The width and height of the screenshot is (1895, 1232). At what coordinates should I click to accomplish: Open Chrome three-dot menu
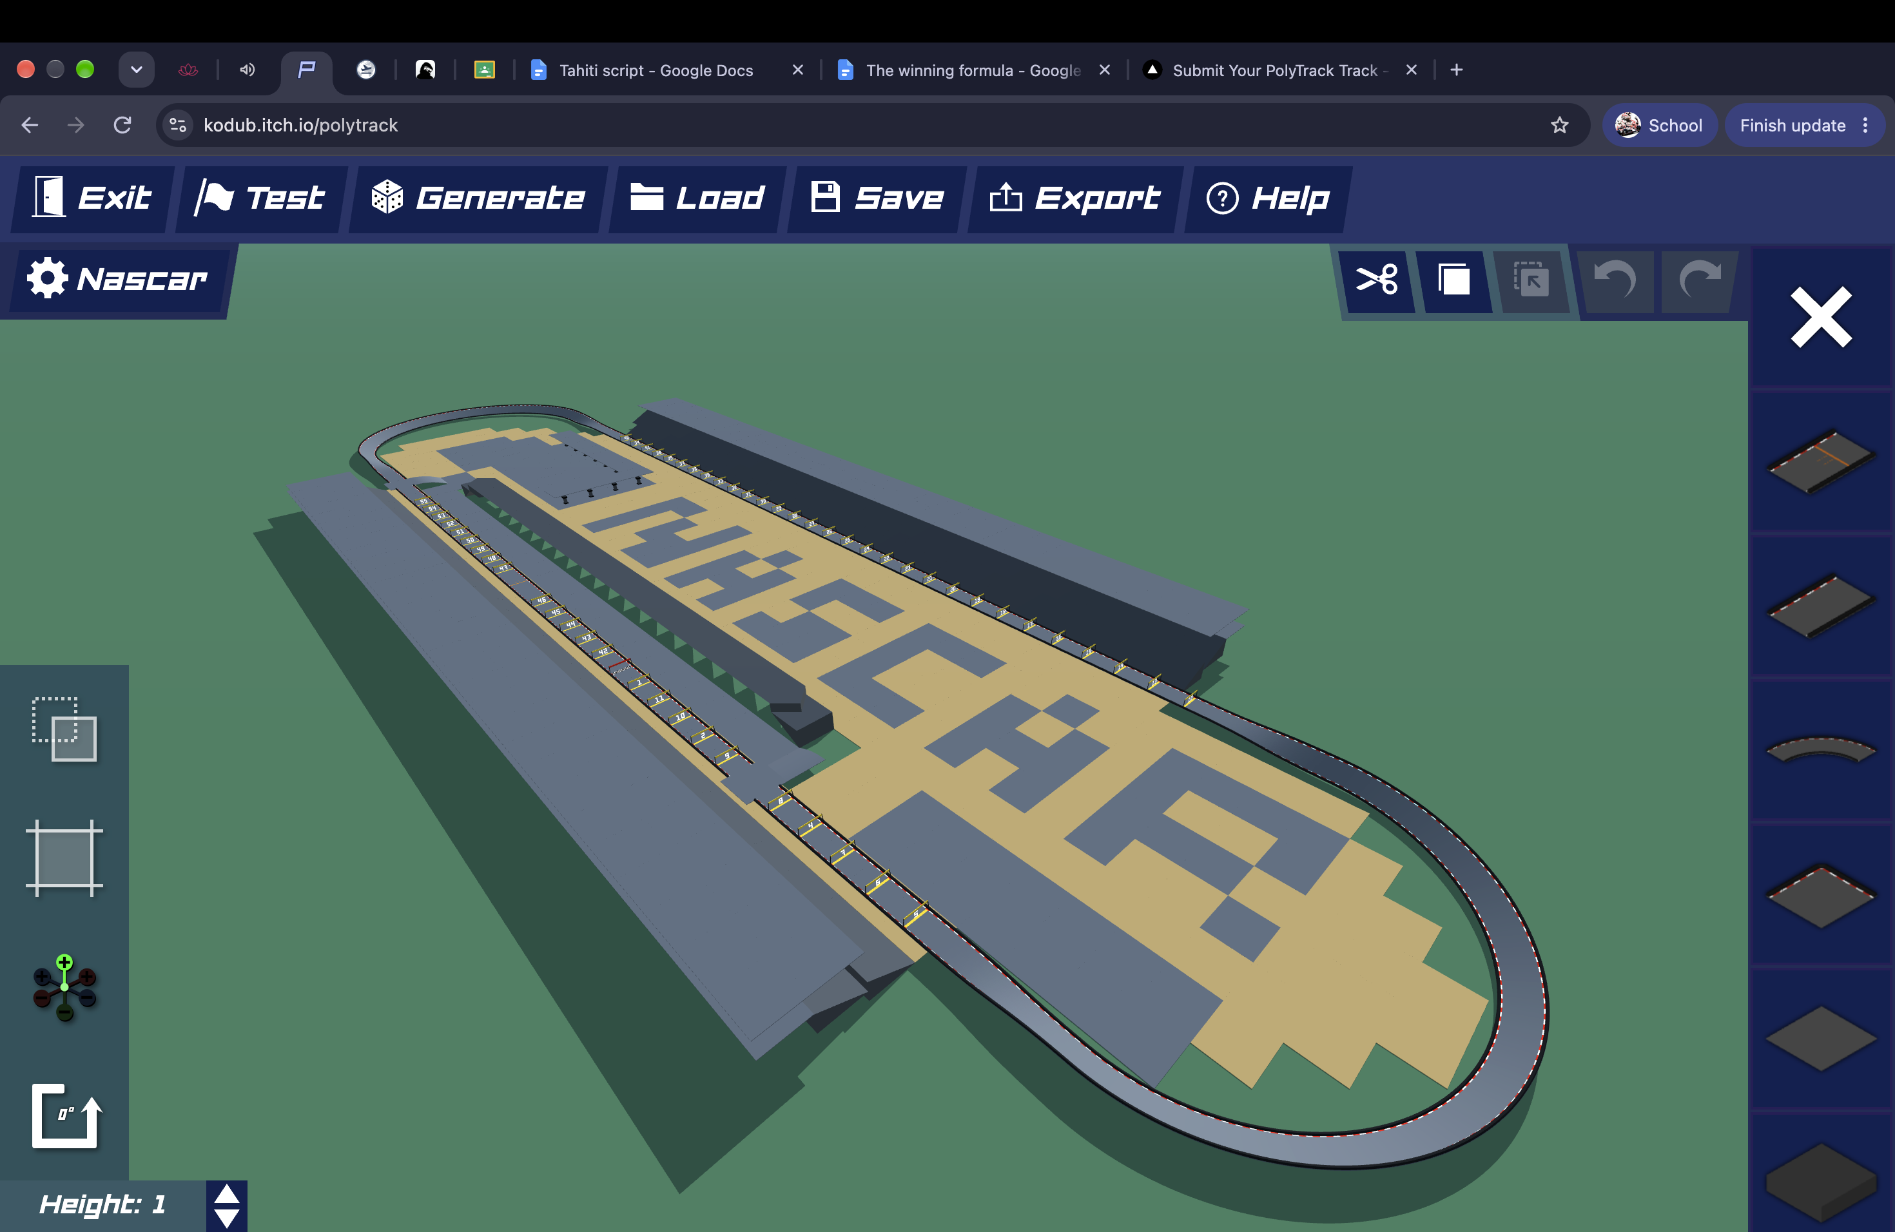point(1865,125)
